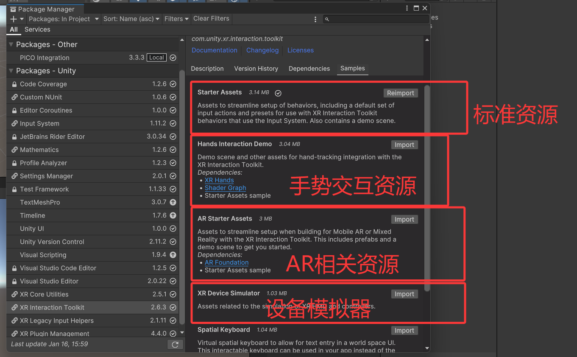Click the lock icon beside Test Framework

click(14, 190)
